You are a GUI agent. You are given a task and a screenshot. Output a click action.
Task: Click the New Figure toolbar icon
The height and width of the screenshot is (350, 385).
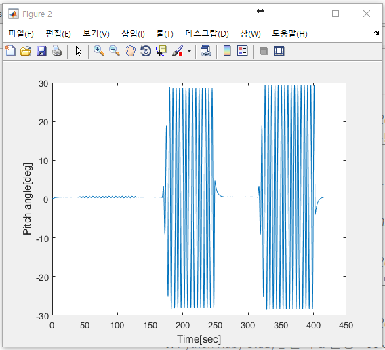coord(10,51)
